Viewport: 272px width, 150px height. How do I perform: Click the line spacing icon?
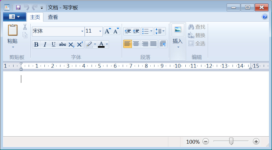pos(158,31)
